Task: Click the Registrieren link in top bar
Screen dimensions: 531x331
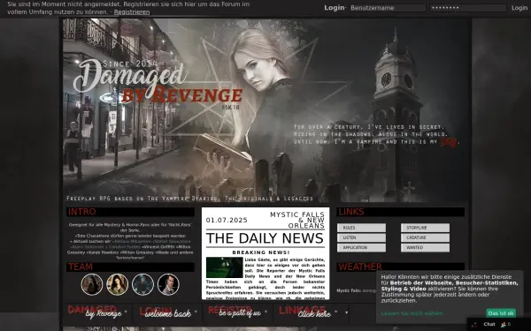Action: [132, 12]
